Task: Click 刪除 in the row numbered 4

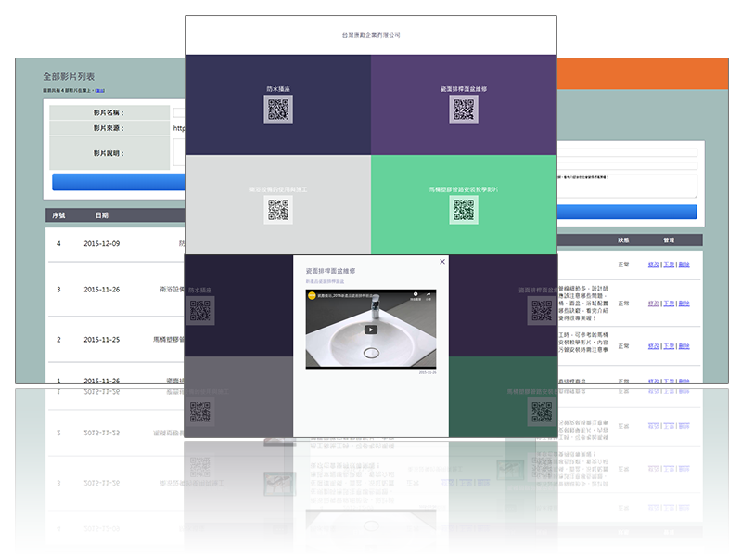Action: click(x=684, y=265)
